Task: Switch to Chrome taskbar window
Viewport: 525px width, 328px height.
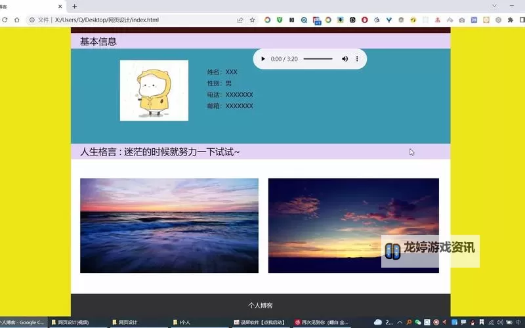Action: point(23,322)
